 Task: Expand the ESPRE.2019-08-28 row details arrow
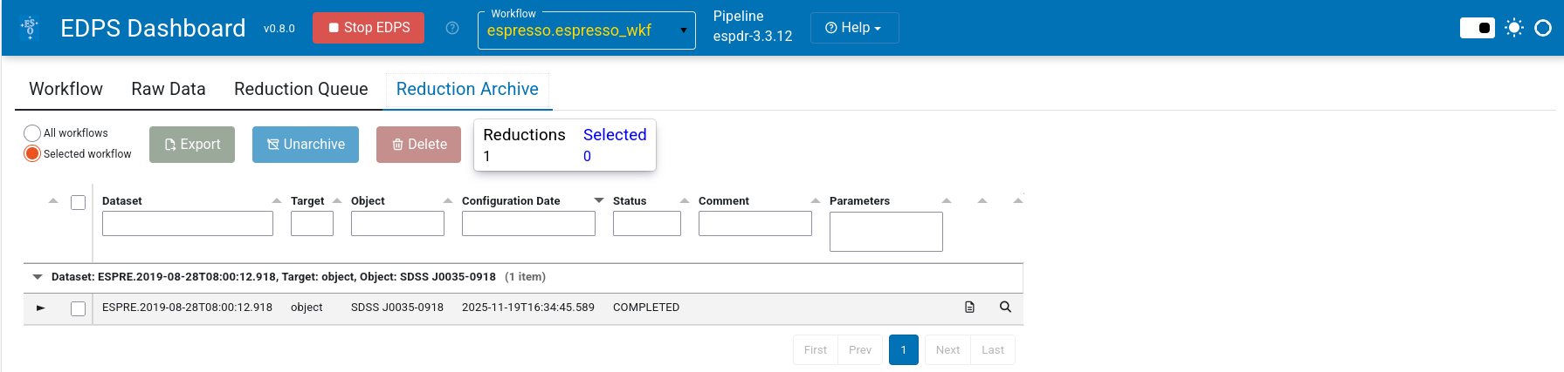point(41,308)
